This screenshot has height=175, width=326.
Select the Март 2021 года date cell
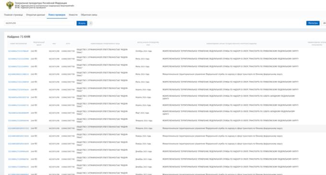[142, 113]
